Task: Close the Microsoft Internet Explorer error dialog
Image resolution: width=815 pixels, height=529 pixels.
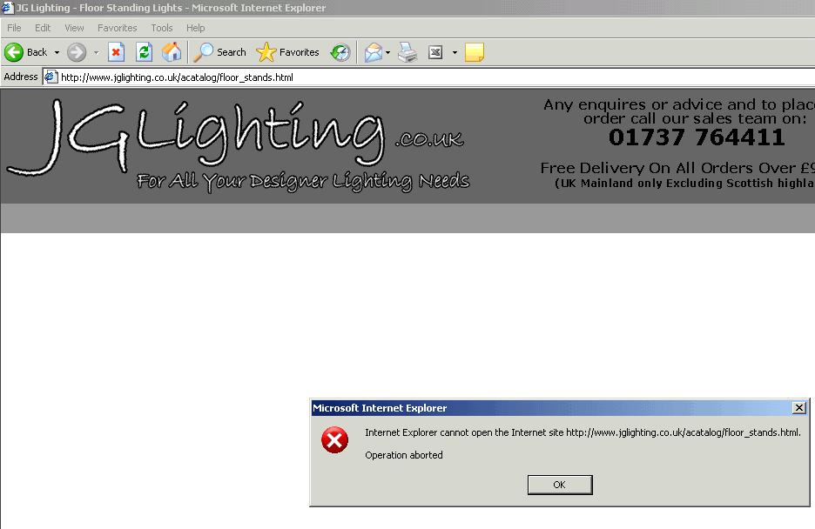Action: click(799, 408)
